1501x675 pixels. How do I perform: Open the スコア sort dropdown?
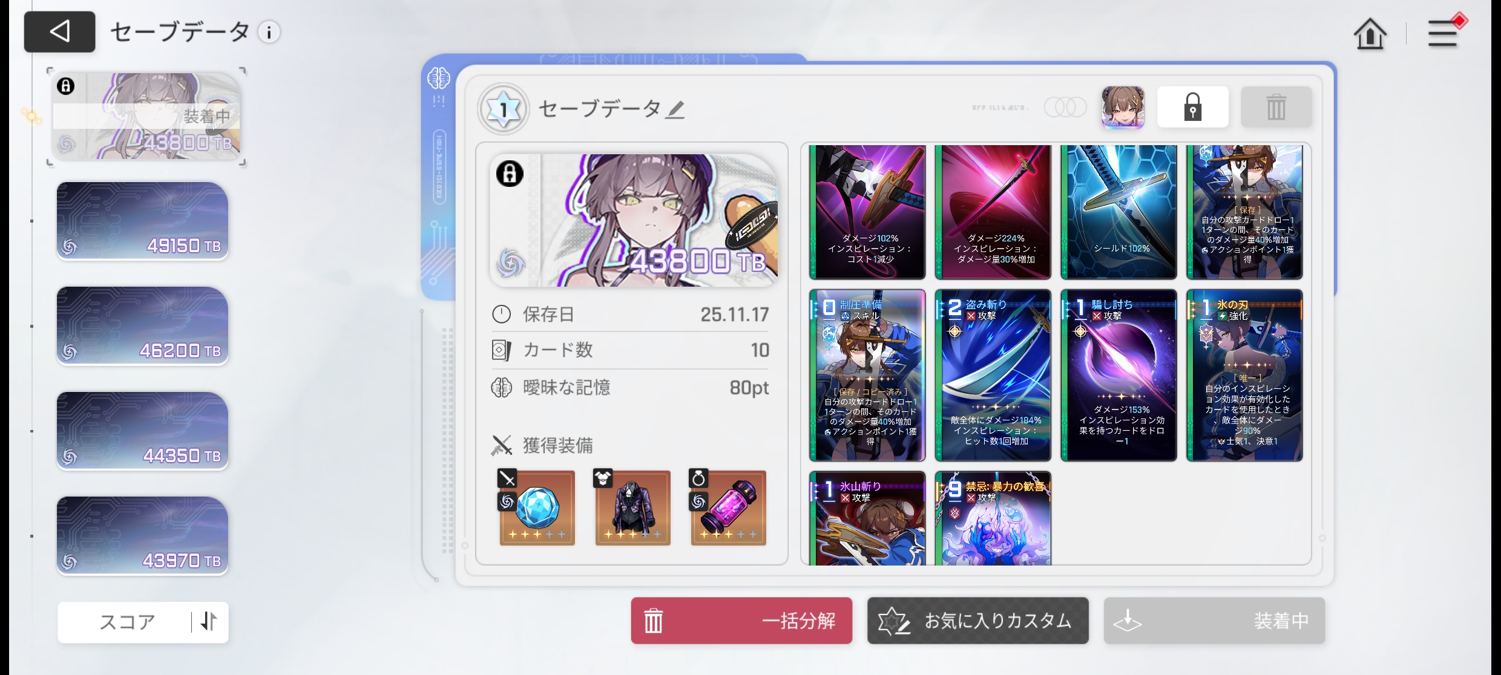(127, 621)
